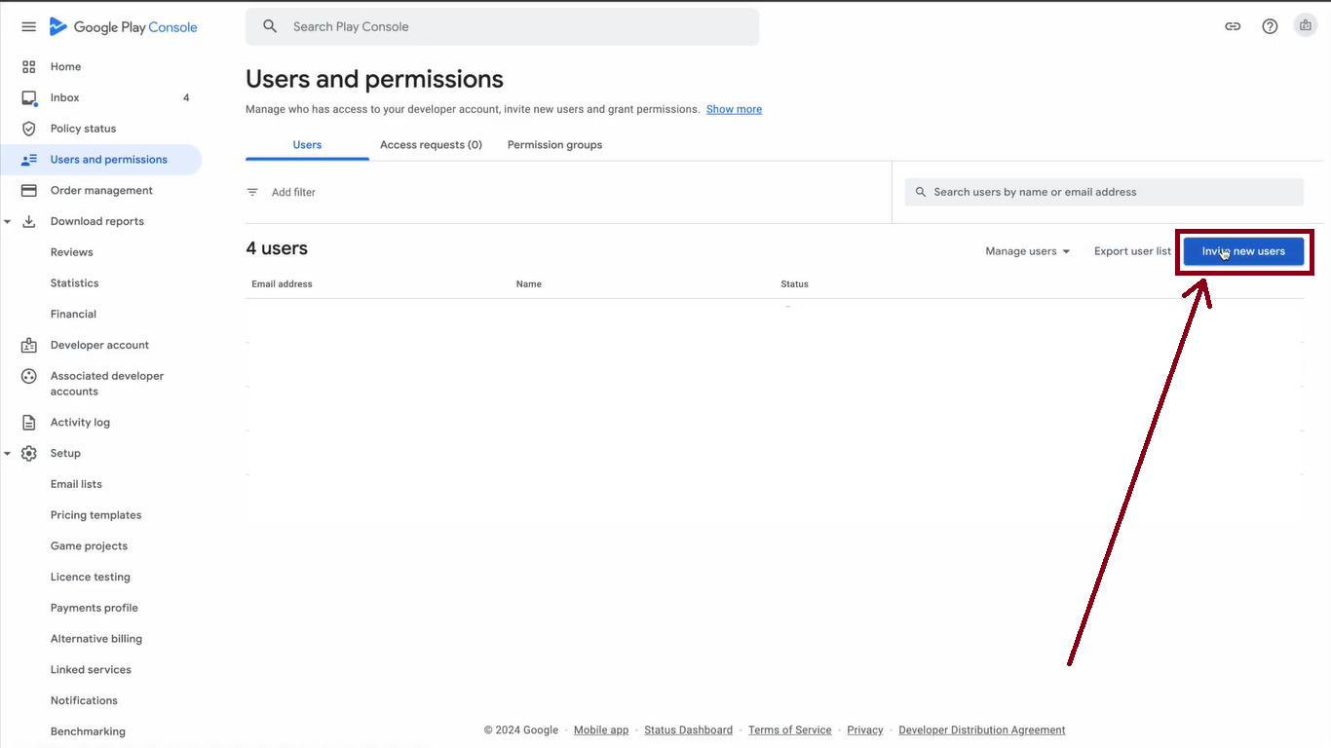1331x748 pixels.
Task: Click the Order management card icon
Action: coord(29,191)
